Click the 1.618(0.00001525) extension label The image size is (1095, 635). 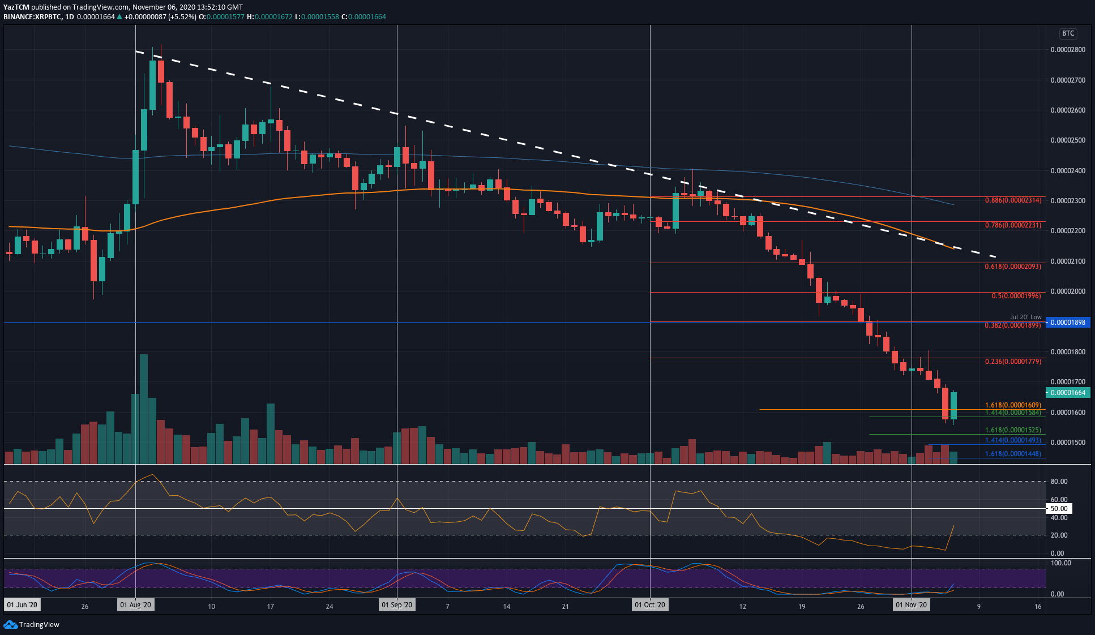click(x=1013, y=430)
